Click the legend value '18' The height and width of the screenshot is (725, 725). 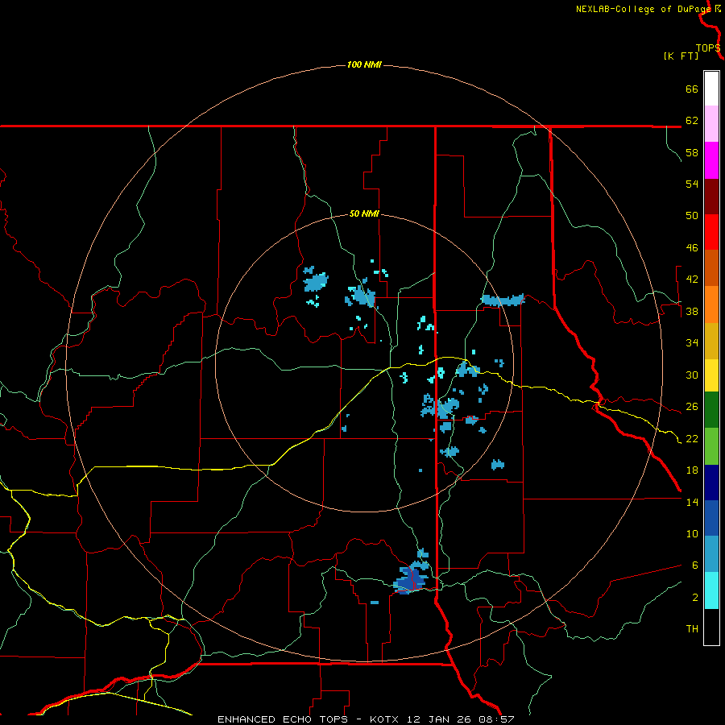point(692,470)
